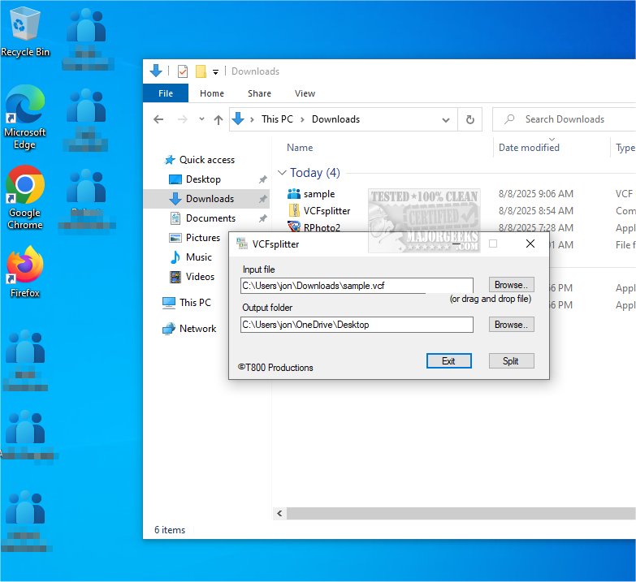Viewport: 636px width, 582px height.
Task: Click This PC in the address breadcrumb
Action: (x=277, y=119)
